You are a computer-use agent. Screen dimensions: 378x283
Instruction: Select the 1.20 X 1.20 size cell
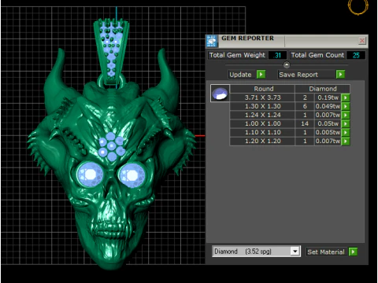pos(262,141)
